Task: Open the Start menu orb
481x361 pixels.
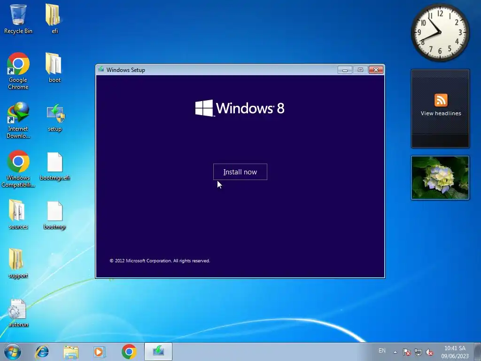Action: coord(13,352)
